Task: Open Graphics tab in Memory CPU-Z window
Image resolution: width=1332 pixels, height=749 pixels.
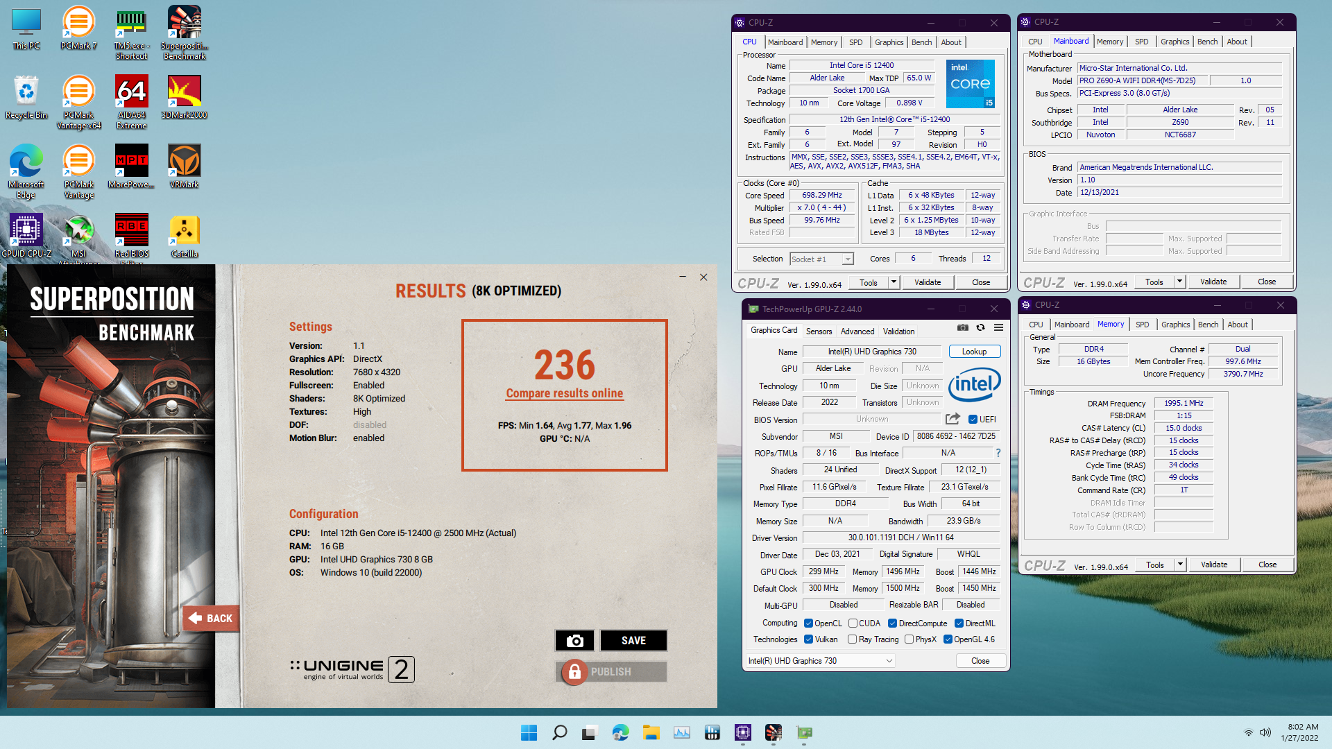Action: [1175, 325]
